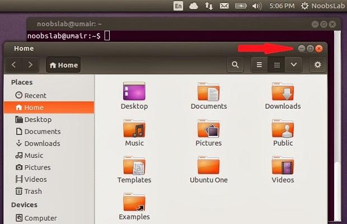Open the Videos folder icon
The height and width of the screenshot is (224, 347).
[283, 165]
